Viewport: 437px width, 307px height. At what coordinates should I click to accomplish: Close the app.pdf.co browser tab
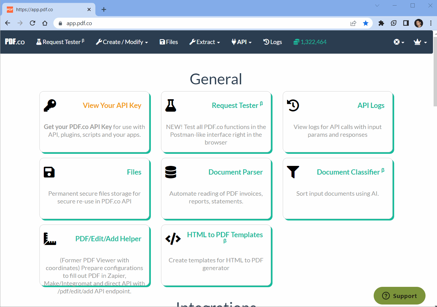point(89,10)
